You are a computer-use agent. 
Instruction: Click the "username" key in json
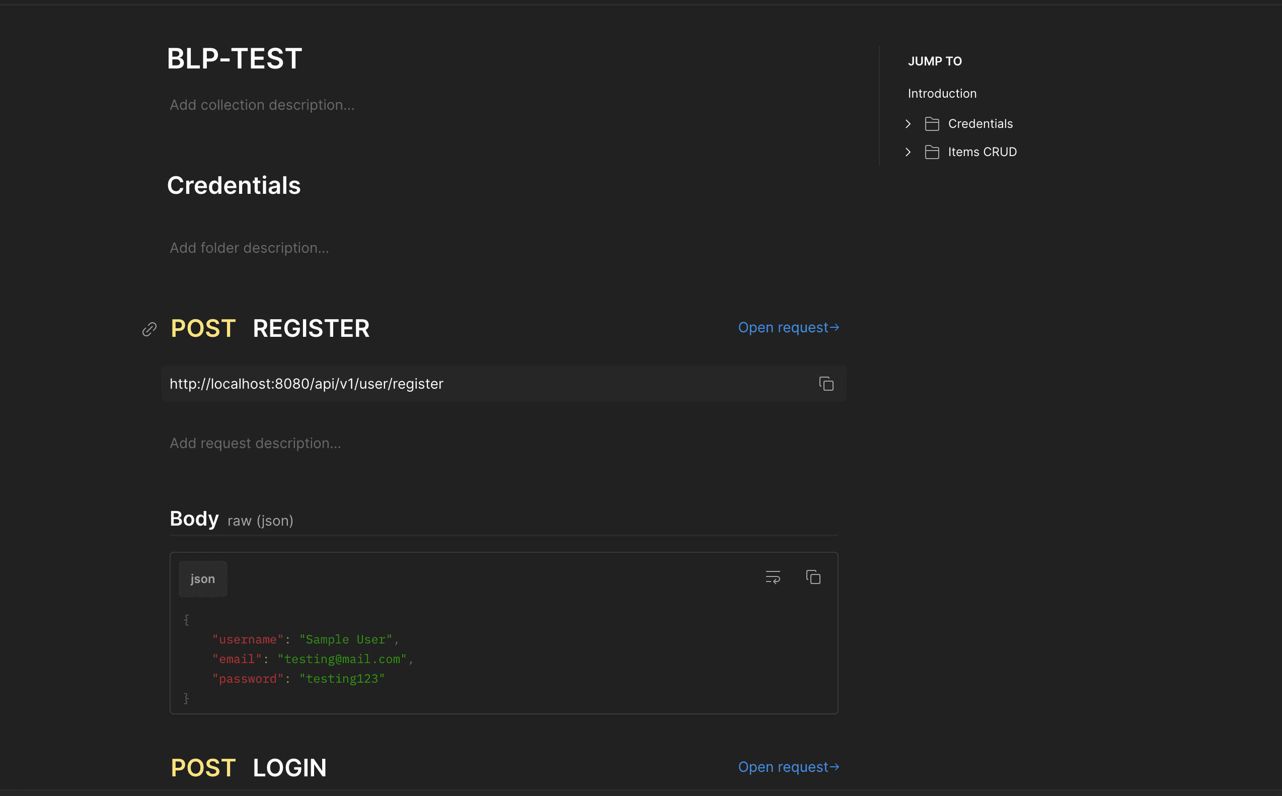tap(248, 639)
